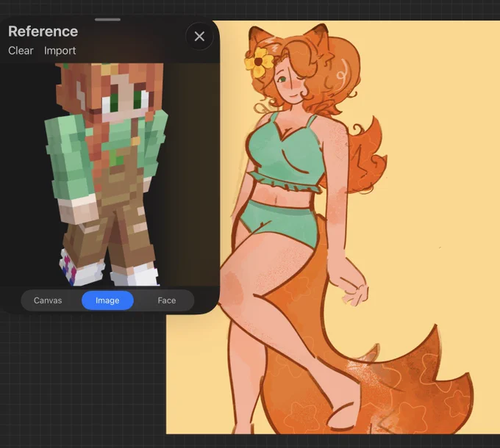Click the fox girl artwork canvas
This screenshot has height=448, width=500.
pyautogui.click(x=332, y=227)
